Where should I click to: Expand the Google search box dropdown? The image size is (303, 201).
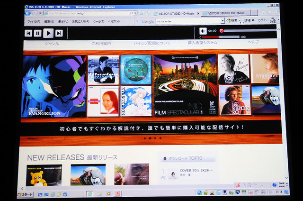(223, 21)
